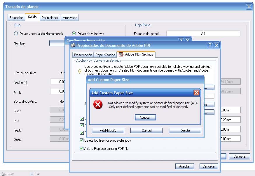Toggle Ask to Replace existing PDF file
Screen dimensions: 255x176
[81, 148]
